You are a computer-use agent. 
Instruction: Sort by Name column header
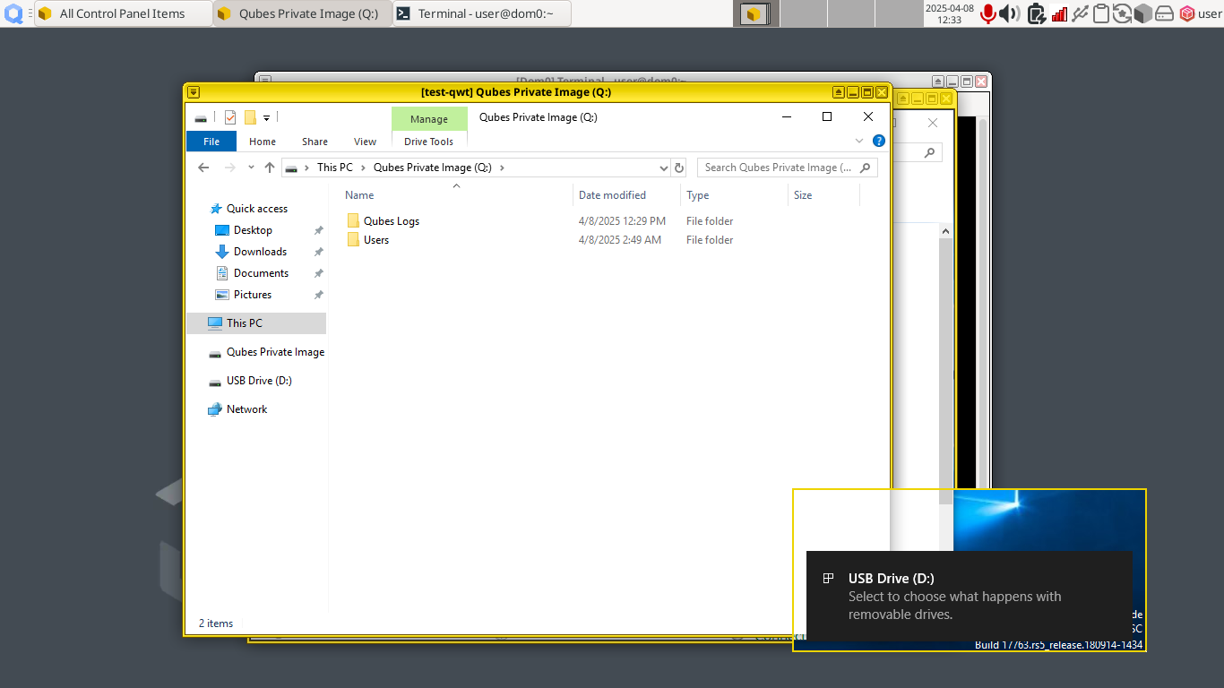coord(456,195)
